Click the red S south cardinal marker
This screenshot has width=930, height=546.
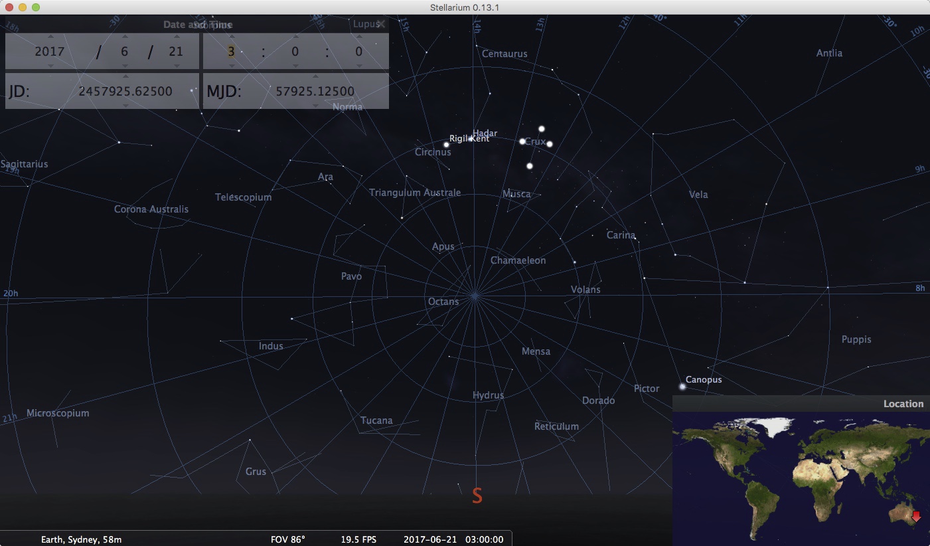tap(477, 496)
